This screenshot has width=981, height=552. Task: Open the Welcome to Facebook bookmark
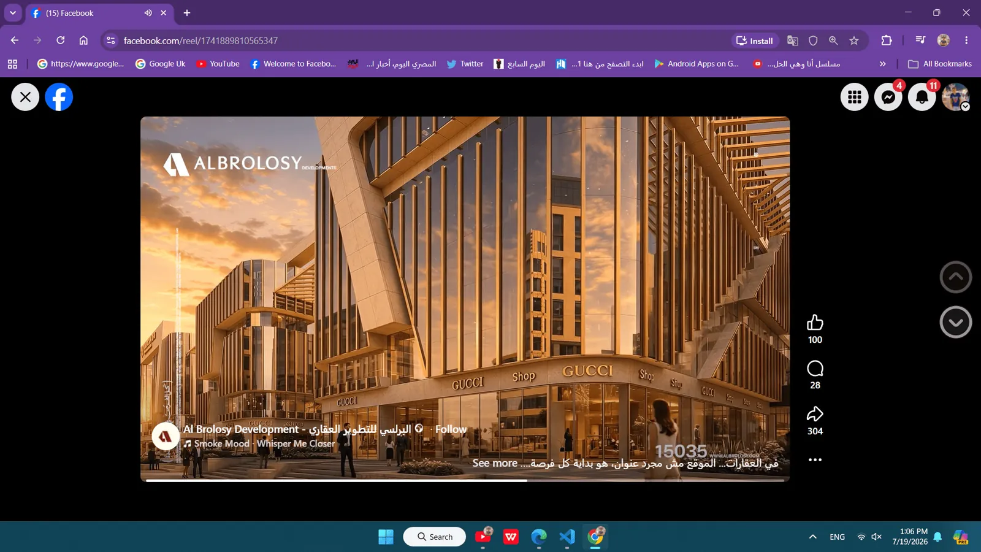coord(293,64)
